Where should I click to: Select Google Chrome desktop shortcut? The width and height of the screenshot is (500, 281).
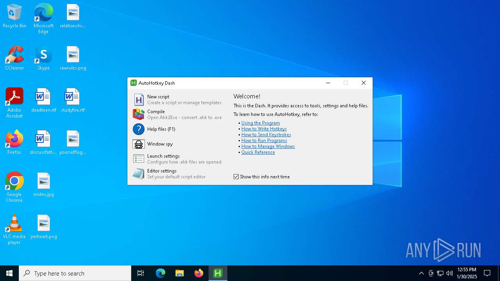tap(14, 187)
